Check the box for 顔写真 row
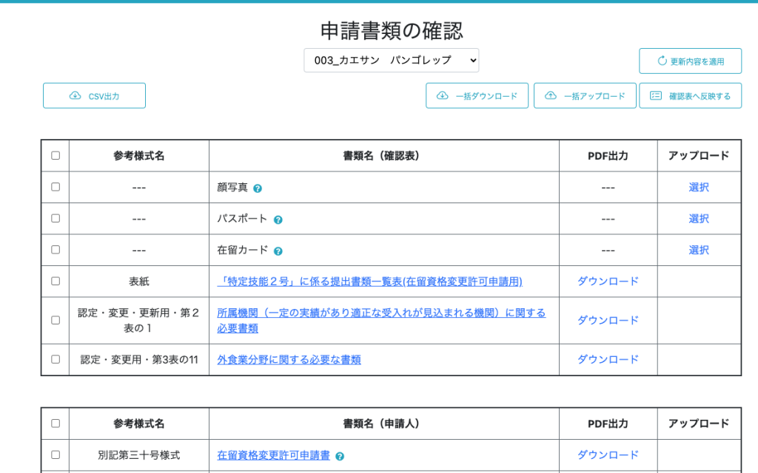This screenshot has height=473, width=758. (x=56, y=187)
